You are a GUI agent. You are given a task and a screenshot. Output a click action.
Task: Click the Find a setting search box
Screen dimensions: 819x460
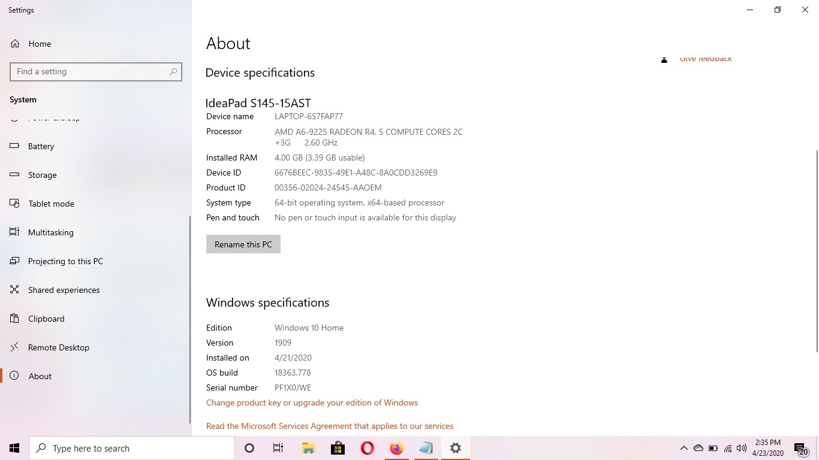coord(96,71)
